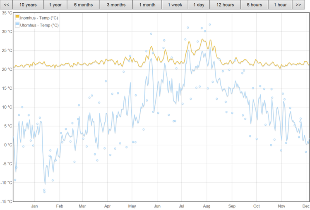Click the yellow Inomhus legend color swatch
Screen dimensions: 310x210
coord(17,18)
